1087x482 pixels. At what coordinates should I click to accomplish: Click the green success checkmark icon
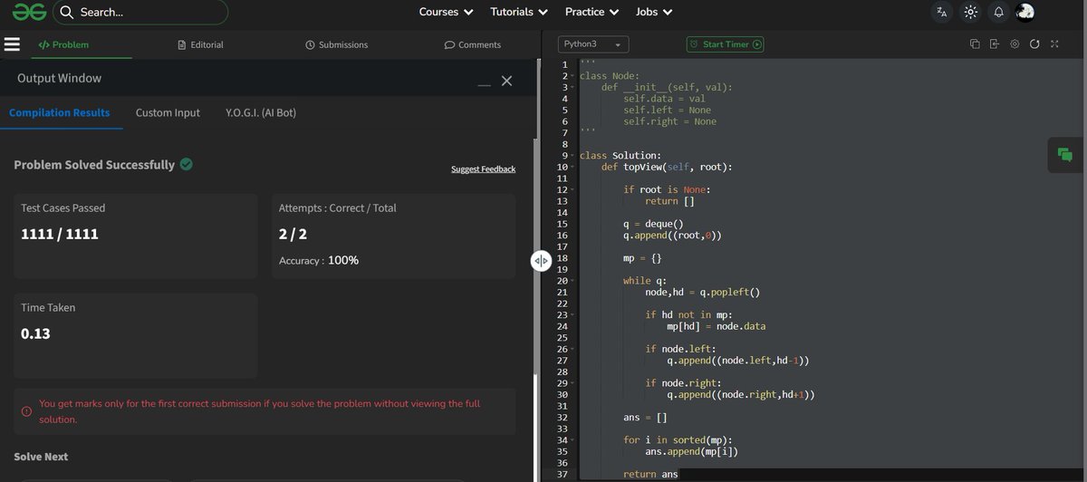click(186, 164)
